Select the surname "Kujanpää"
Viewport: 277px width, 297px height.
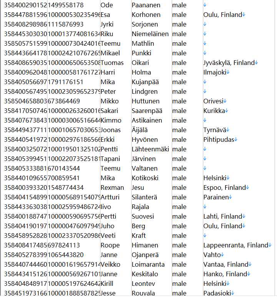pos(145,82)
